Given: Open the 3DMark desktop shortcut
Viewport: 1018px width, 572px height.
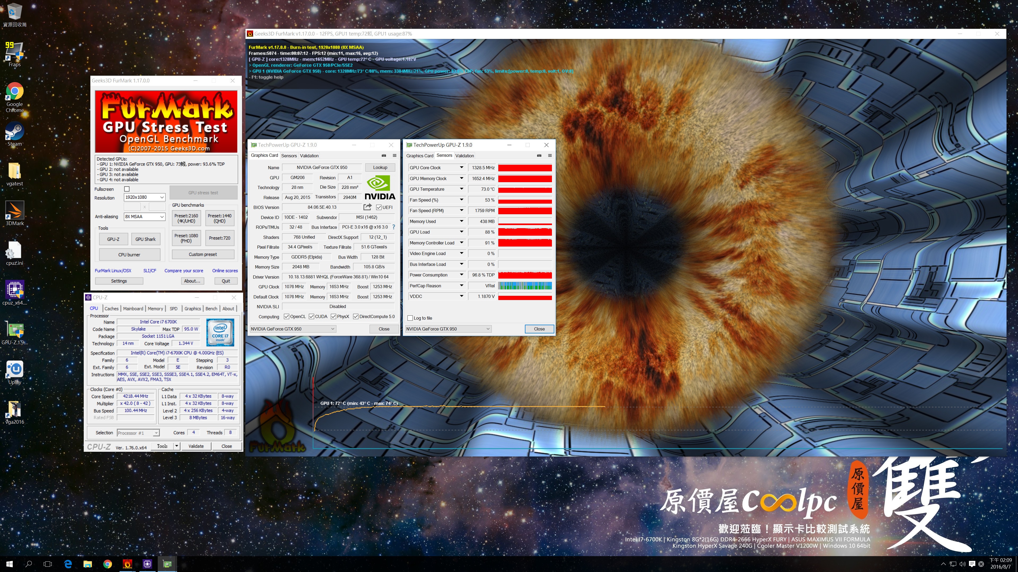Looking at the screenshot, I should (15, 213).
